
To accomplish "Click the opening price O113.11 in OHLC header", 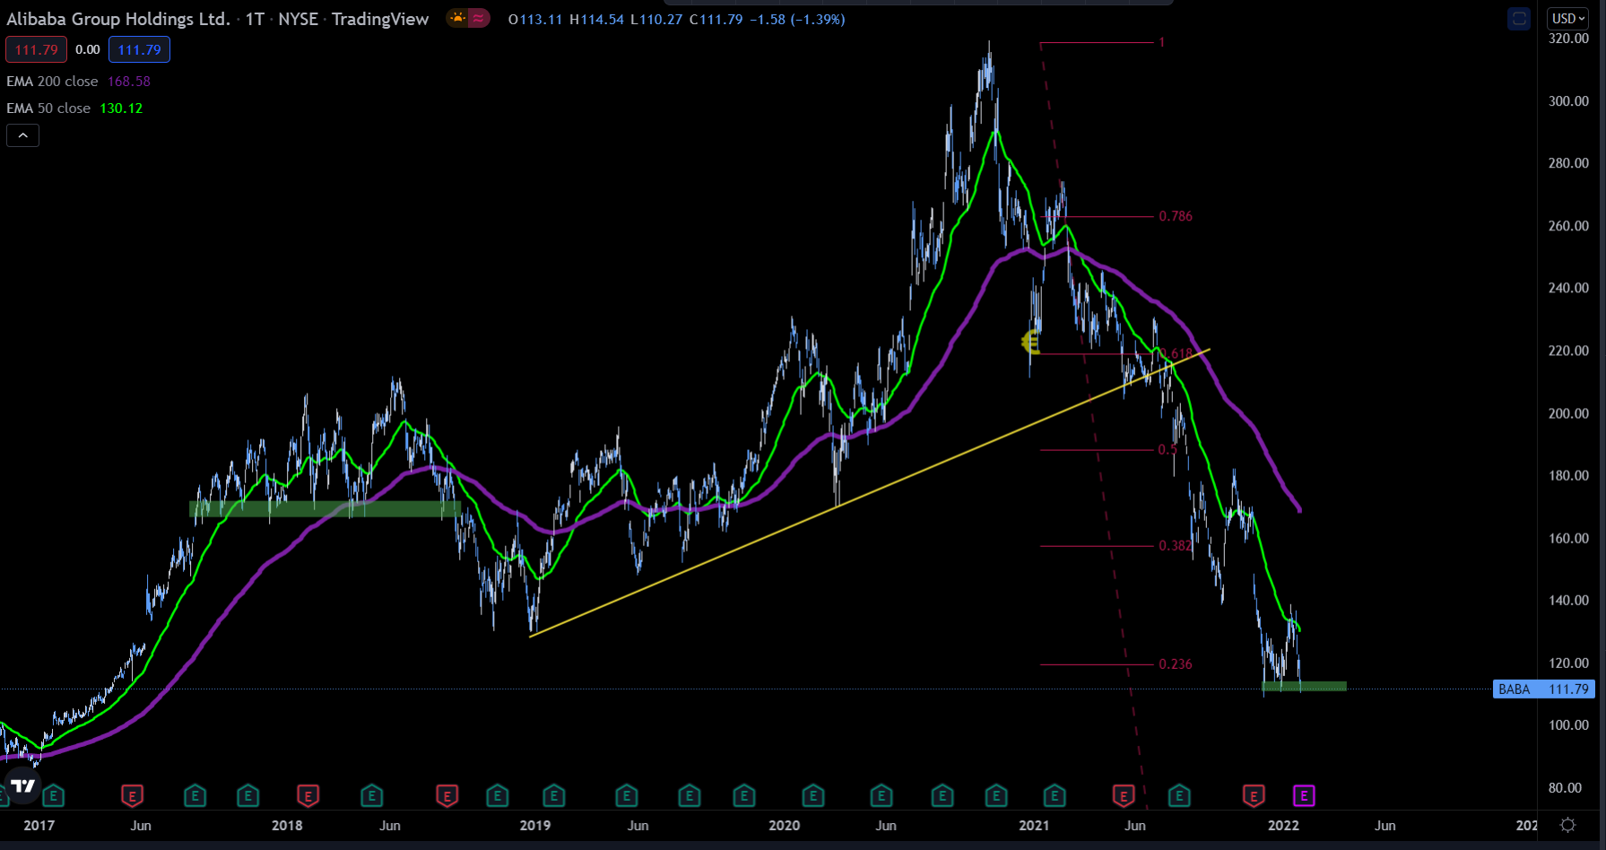I will pos(534,19).
